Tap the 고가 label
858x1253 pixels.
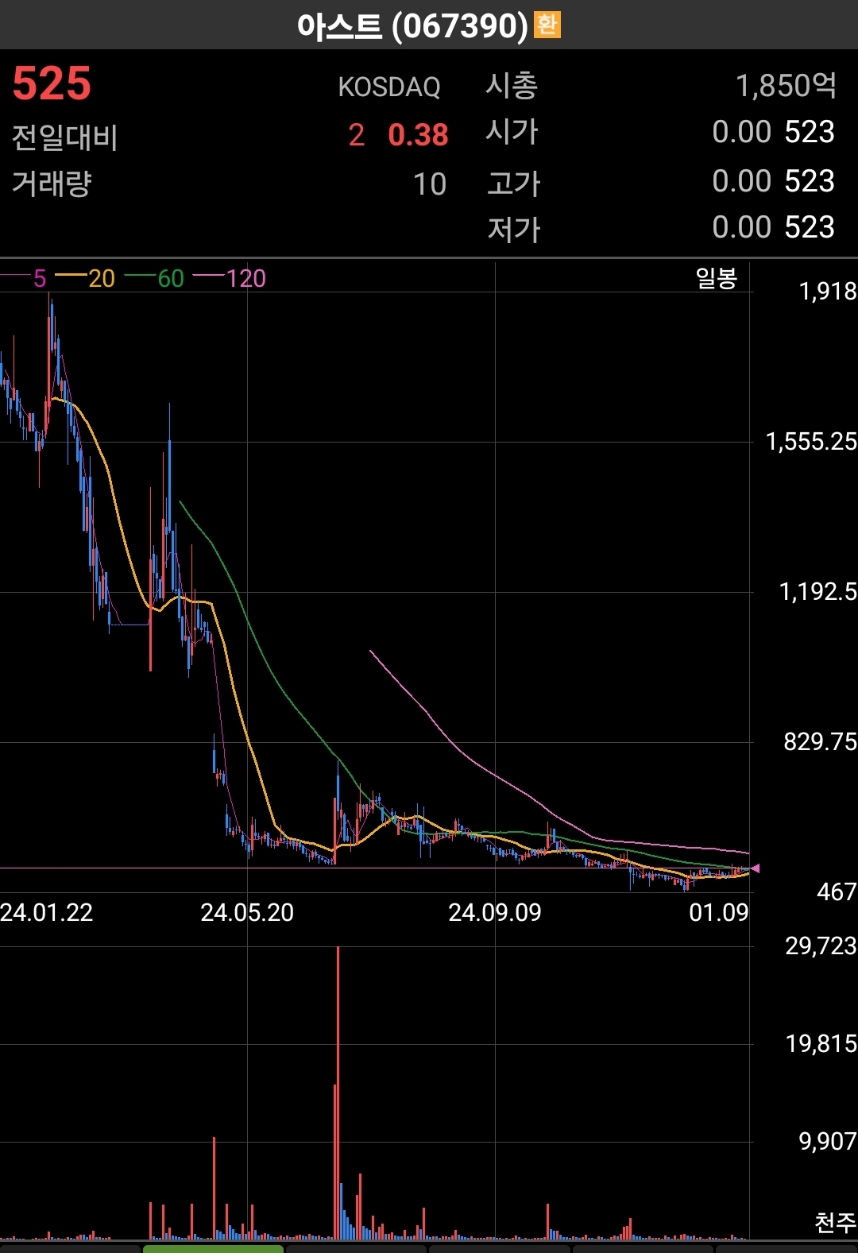[514, 183]
